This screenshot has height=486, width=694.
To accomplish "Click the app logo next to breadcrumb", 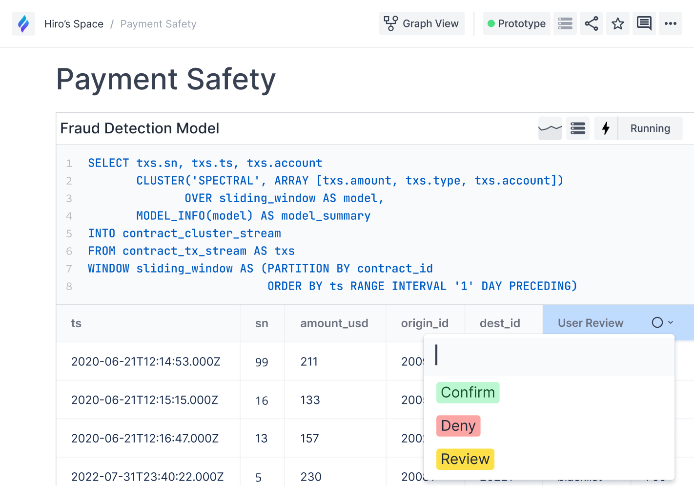I will 23,23.
